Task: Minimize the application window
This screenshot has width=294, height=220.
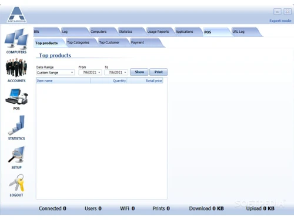Action: (x=277, y=12)
